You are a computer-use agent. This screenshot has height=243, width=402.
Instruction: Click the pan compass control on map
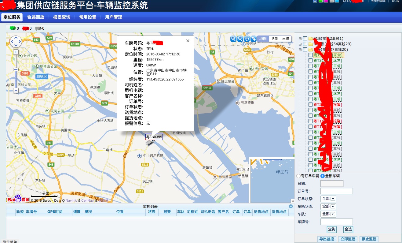16,41
